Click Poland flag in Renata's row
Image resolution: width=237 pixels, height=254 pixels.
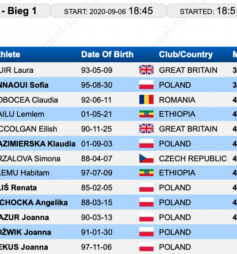(146, 187)
